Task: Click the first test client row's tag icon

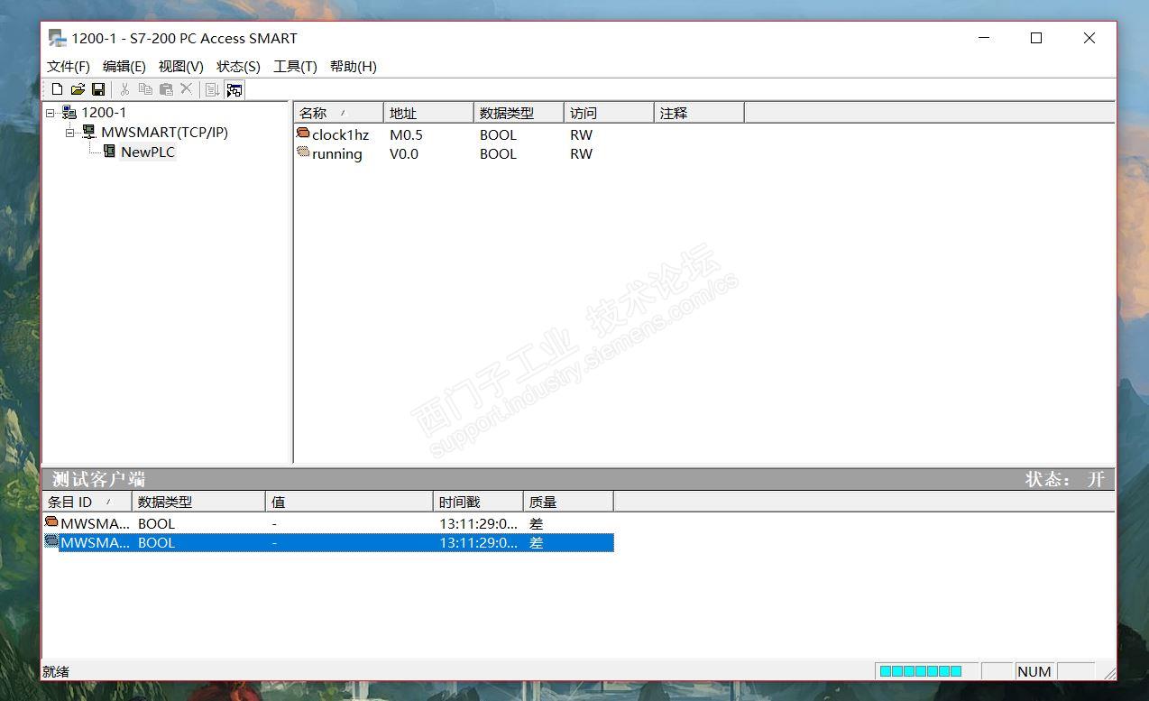Action: 51,522
